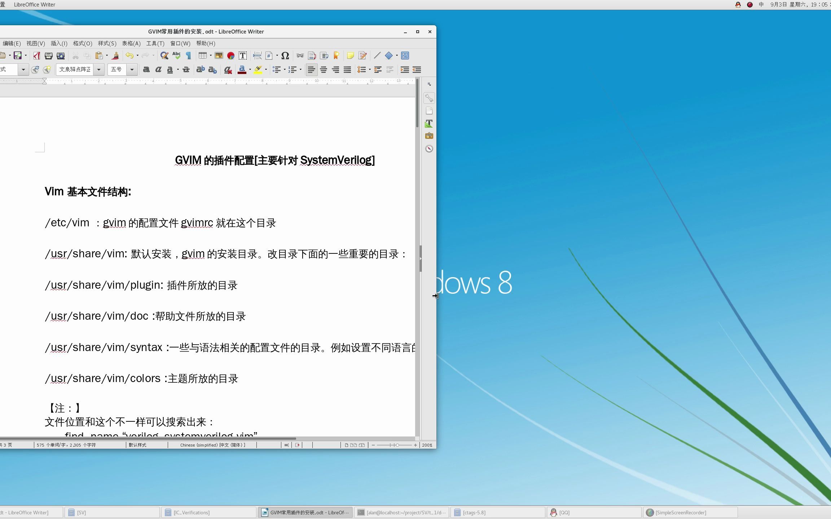Screen dimensions: 831x519
Task: Insert a text box
Action: click(x=243, y=56)
